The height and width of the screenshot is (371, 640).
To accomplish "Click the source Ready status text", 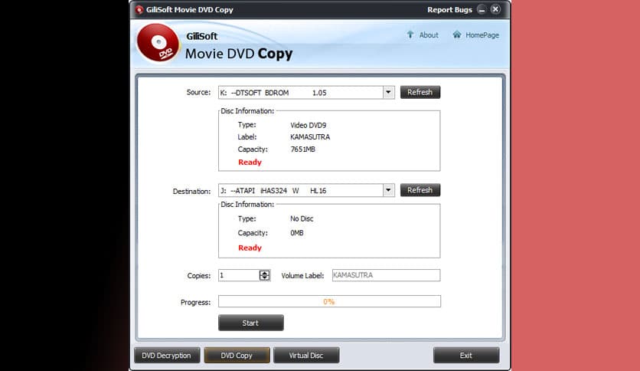I will click(250, 163).
